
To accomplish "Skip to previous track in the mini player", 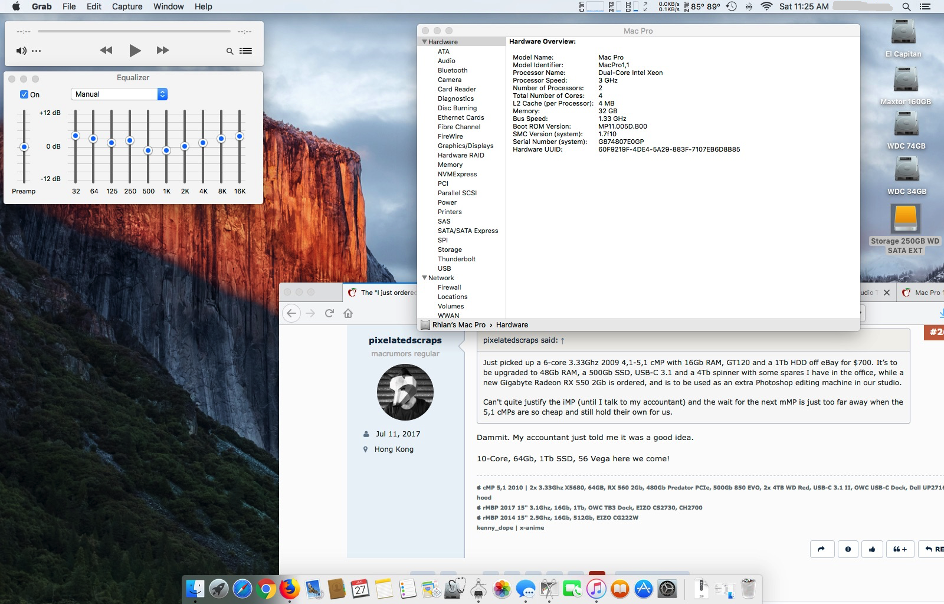I will click(x=106, y=51).
